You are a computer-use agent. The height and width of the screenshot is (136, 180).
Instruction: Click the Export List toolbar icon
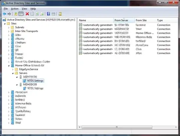point(42,14)
